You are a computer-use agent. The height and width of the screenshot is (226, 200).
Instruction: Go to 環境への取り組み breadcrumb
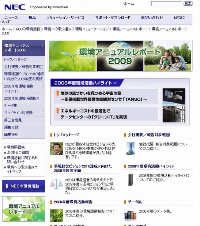[x=58, y=29]
